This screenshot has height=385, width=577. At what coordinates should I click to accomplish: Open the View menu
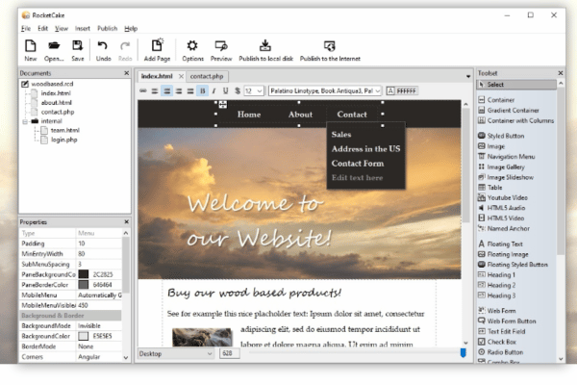click(x=62, y=28)
